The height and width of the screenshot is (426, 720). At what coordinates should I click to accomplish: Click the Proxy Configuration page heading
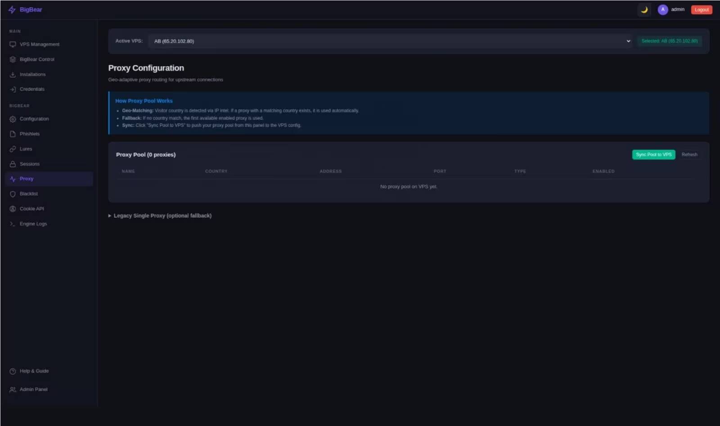(146, 68)
